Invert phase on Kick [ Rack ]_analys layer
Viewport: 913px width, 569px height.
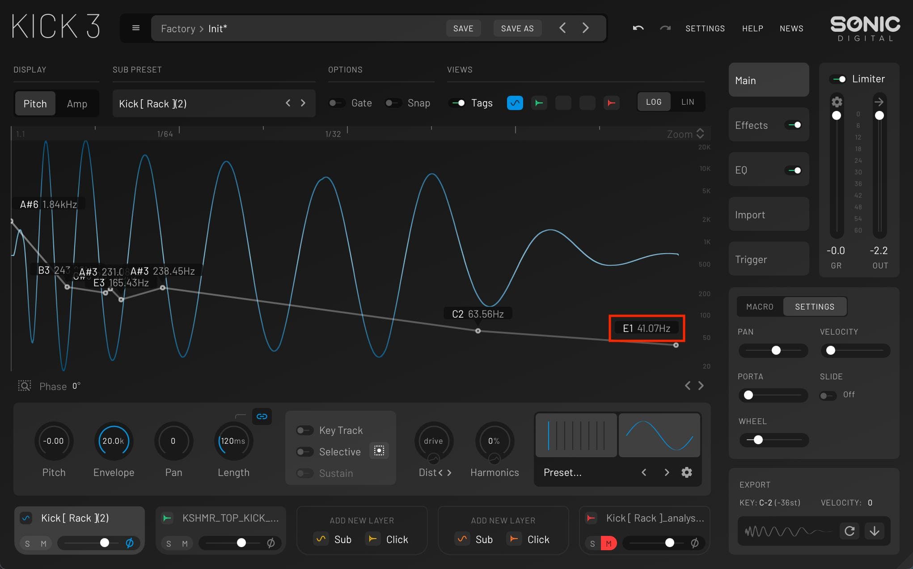pyautogui.click(x=695, y=543)
